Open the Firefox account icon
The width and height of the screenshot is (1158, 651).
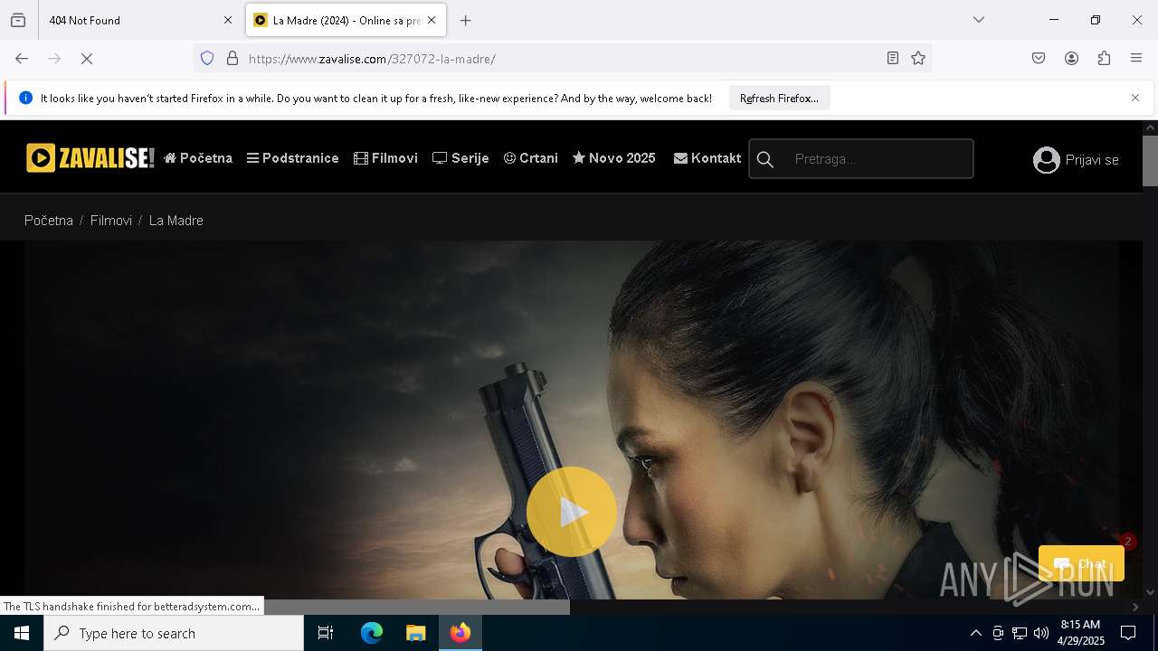point(1071,58)
